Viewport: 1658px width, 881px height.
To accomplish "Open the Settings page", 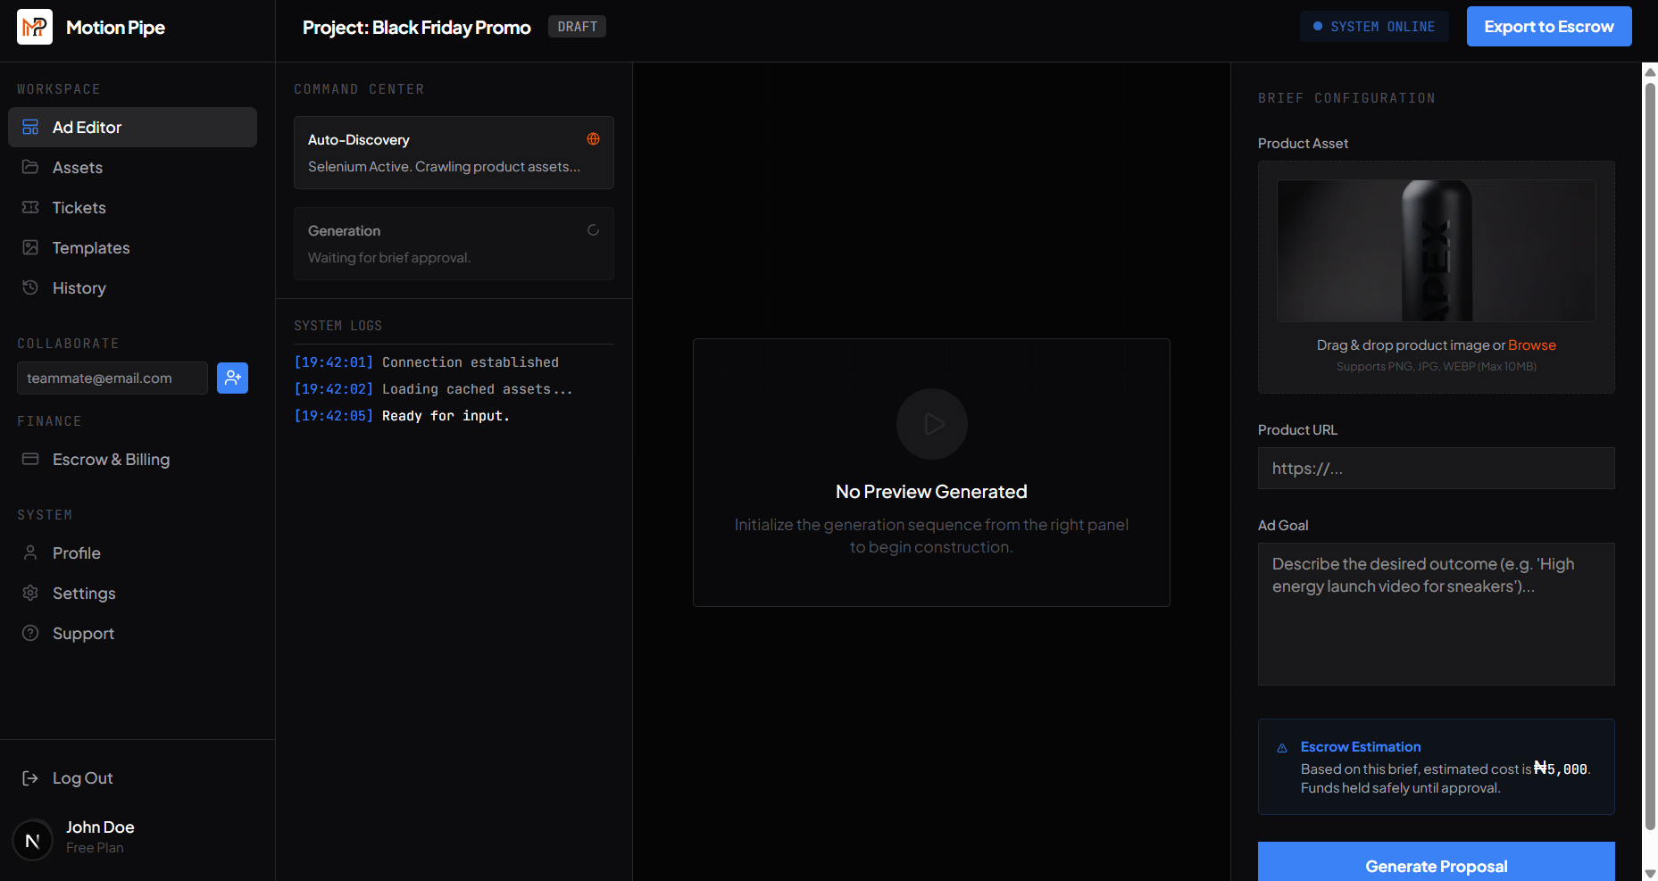I will (84, 594).
